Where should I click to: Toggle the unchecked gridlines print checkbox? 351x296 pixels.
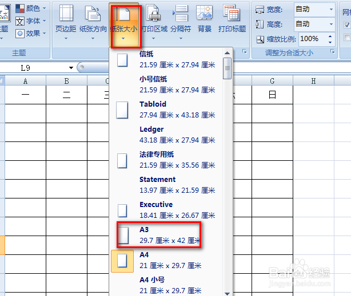(x=347, y=37)
